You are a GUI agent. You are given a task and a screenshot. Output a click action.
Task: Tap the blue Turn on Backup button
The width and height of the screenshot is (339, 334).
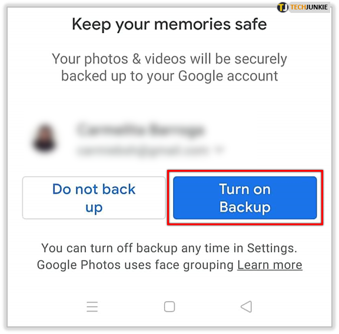(245, 198)
